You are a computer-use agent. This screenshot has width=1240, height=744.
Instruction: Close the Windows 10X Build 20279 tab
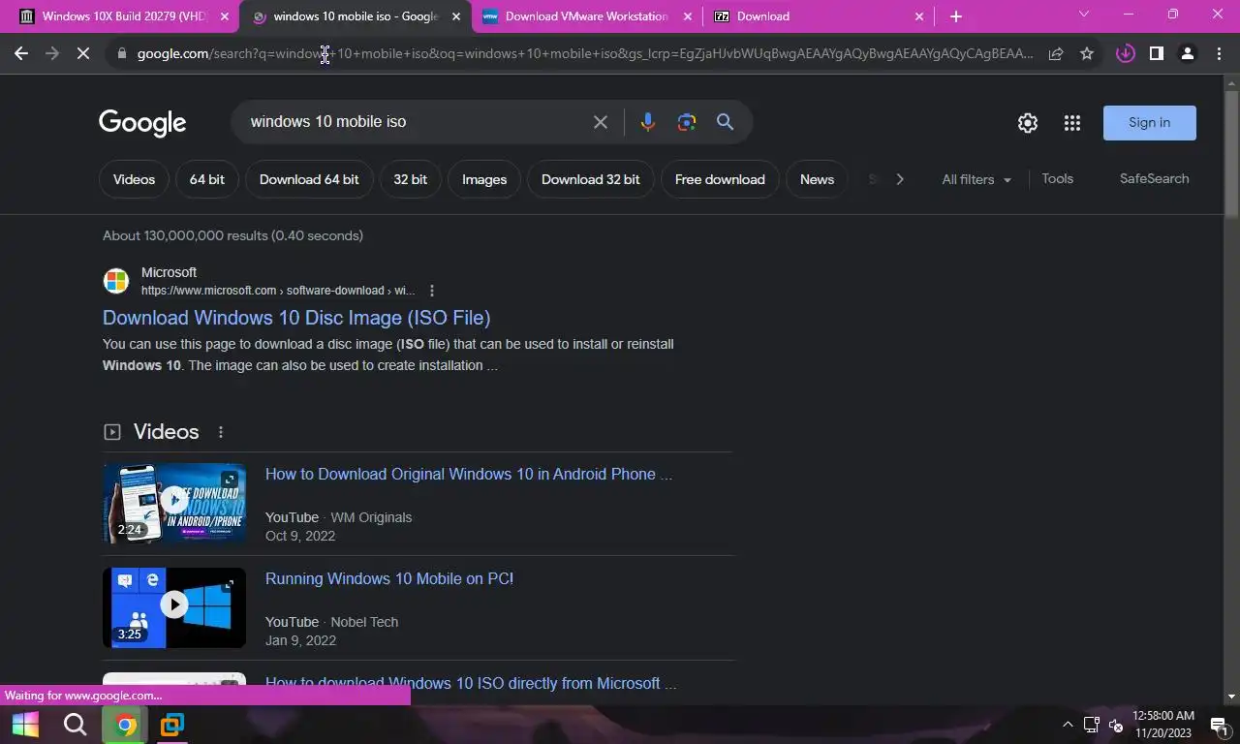[225, 16]
